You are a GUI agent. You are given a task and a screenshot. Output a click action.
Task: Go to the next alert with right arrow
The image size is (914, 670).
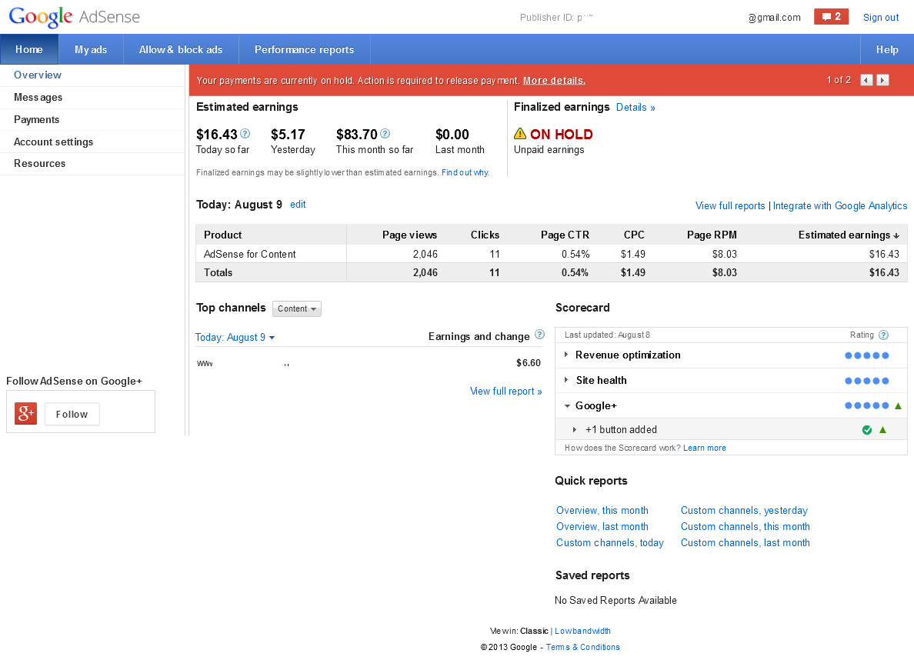point(882,80)
